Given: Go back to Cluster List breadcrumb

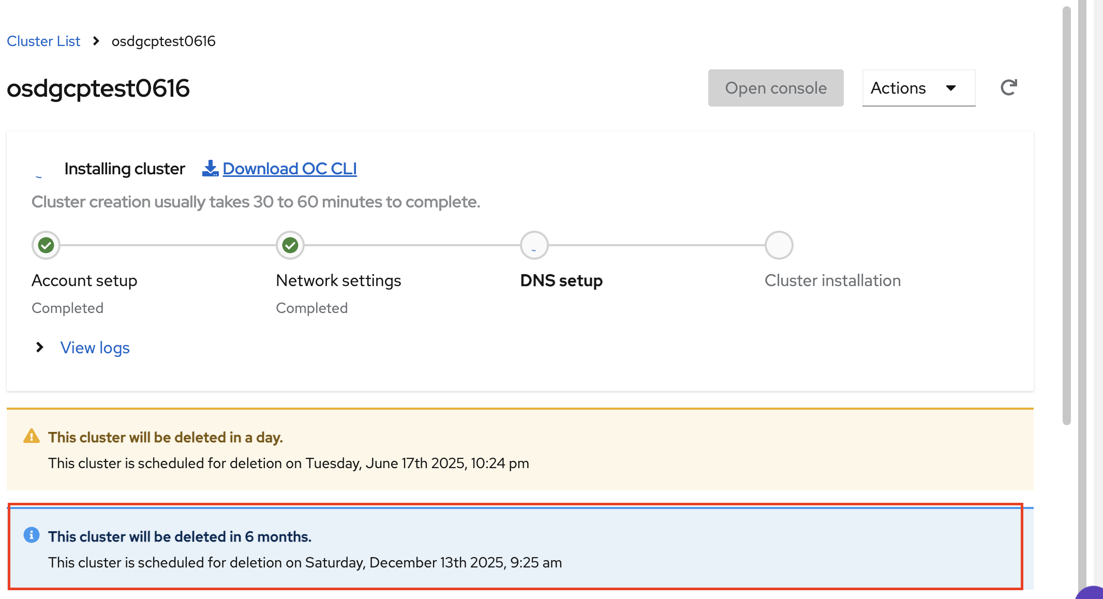Looking at the screenshot, I should 43,41.
